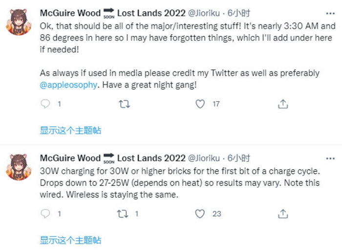The image size is (342, 251).
Task: Retweet the first tweet
Action: [125, 104]
